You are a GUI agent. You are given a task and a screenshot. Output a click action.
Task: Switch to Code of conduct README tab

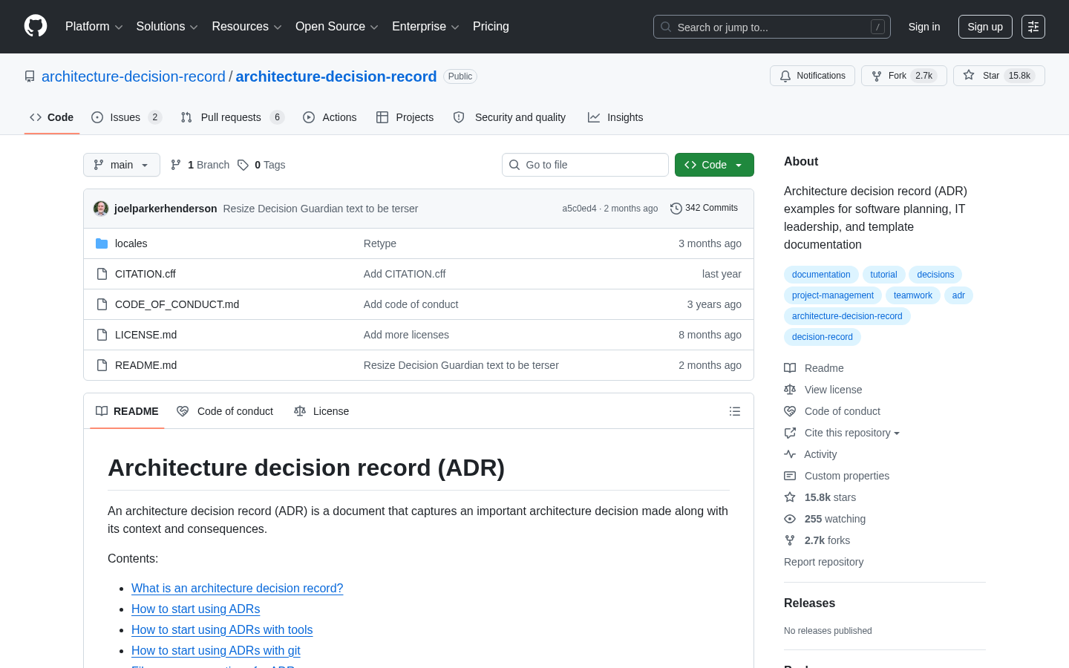point(225,411)
